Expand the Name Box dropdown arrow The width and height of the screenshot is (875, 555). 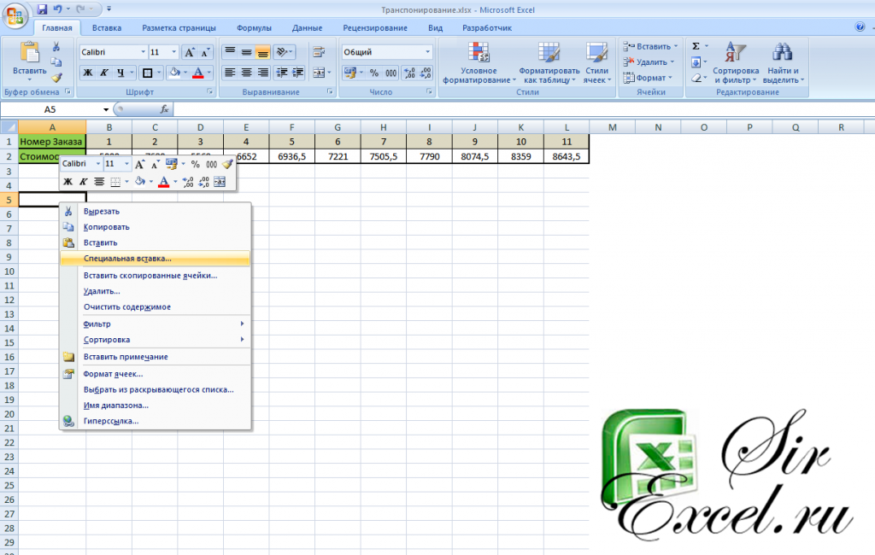[x=106, y=109]
